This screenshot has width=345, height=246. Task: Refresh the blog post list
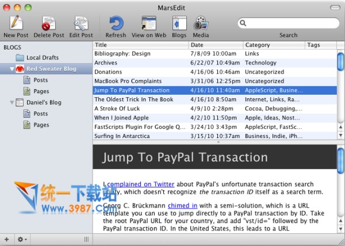[116, 23]
